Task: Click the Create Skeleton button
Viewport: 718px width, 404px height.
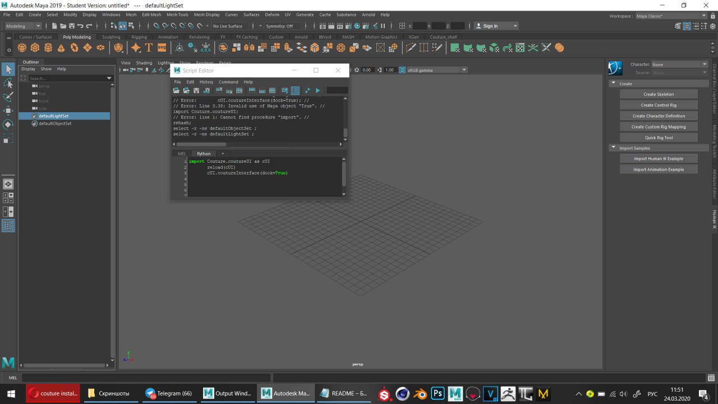Action: 659,94
